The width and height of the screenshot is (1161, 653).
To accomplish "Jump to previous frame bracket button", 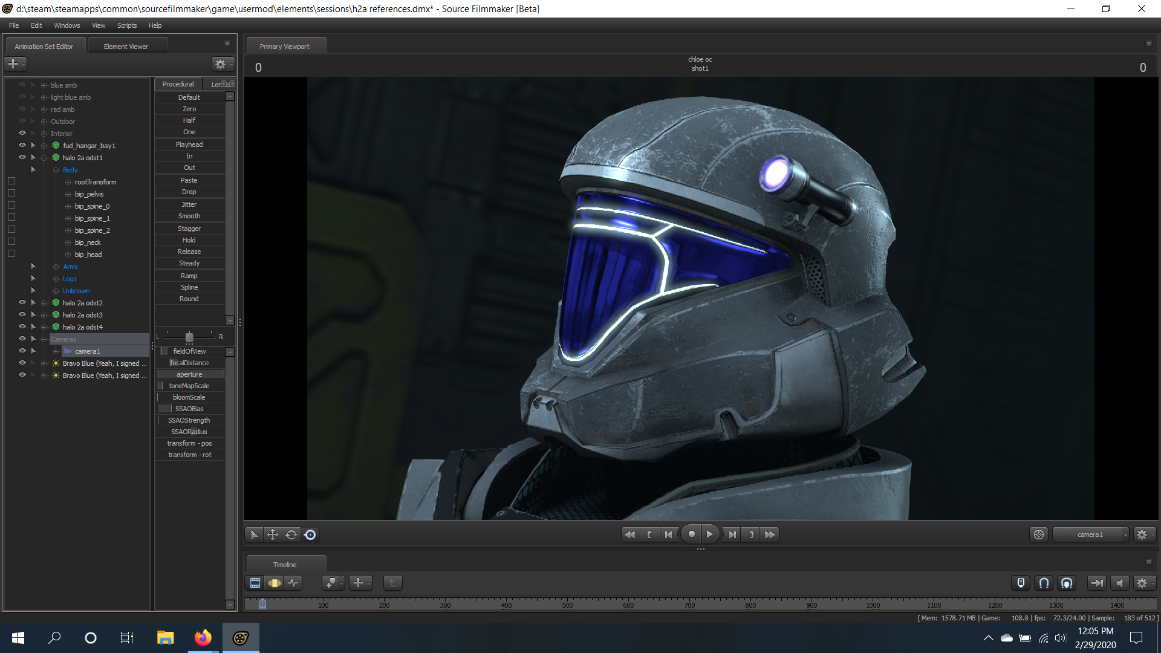I will (649, 534).
